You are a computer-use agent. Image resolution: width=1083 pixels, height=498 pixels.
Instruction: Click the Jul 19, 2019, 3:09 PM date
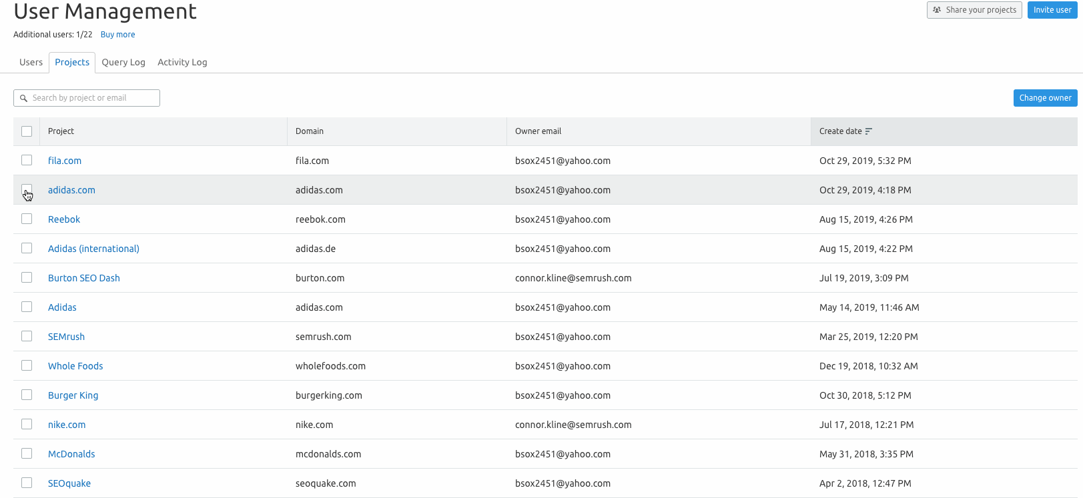[864, 278]
